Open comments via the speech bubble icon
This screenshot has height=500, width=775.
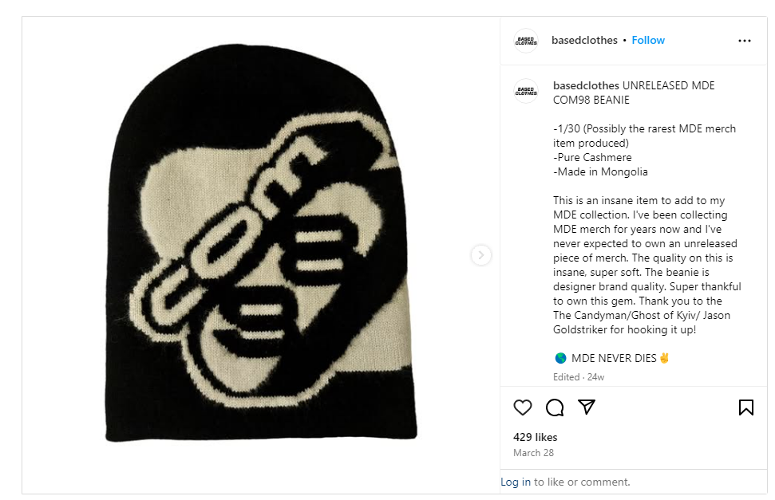click(x=555, y=407)
